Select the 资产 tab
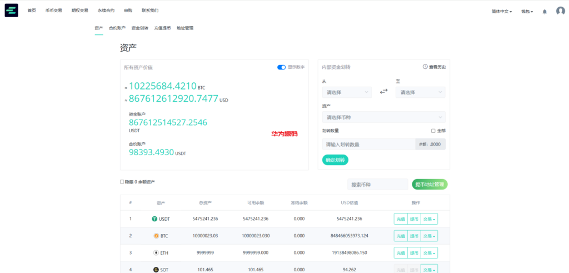The image size is (569, 273). [99, 28]
